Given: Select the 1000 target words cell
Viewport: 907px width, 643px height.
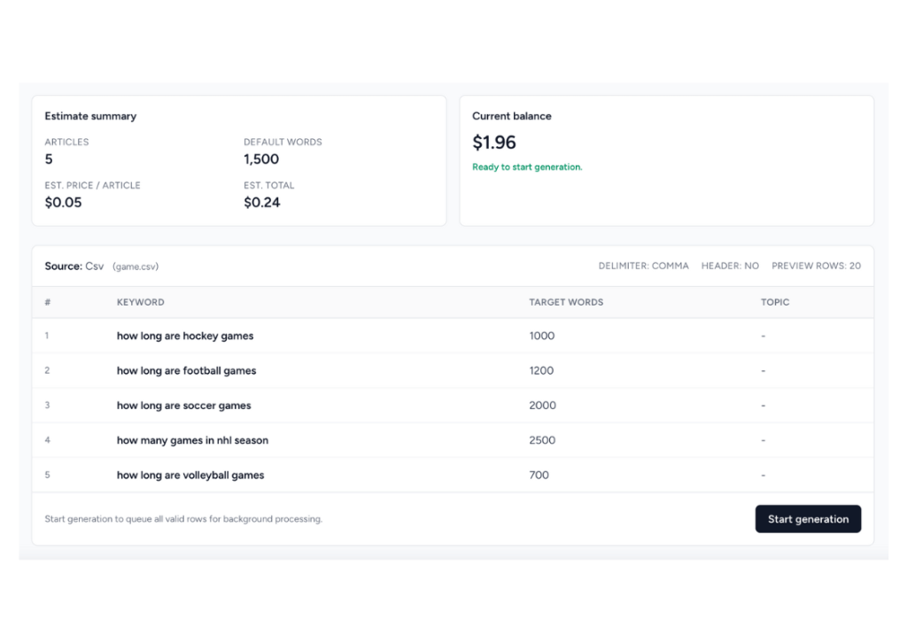Looking at the screenshot, I should tap(541, 336).
